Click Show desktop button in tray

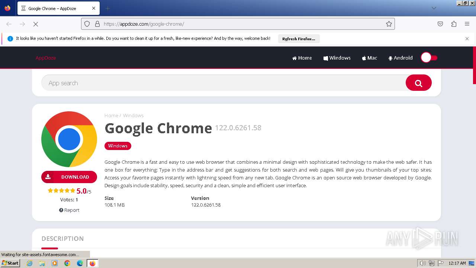[472, 263]
